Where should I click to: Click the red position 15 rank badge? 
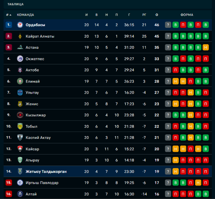tap(9, 183)
